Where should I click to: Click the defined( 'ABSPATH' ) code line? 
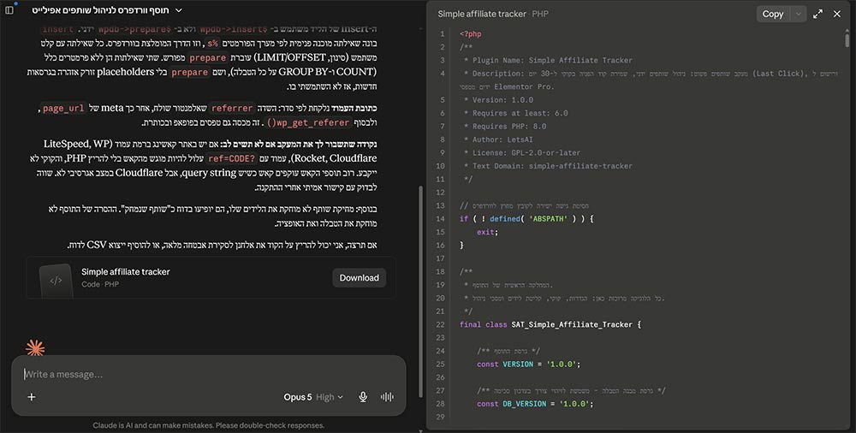[526, 219]
